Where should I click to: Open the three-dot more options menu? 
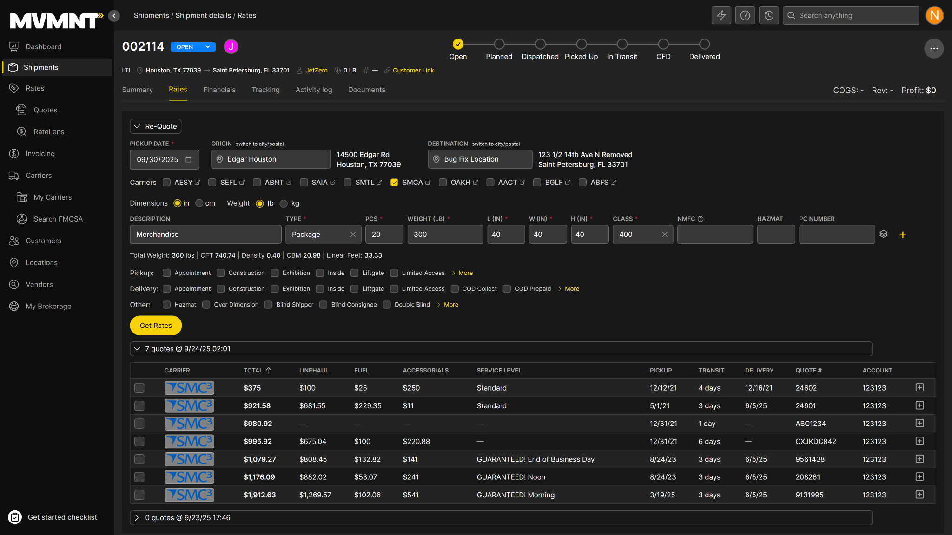tap(934, 48)
